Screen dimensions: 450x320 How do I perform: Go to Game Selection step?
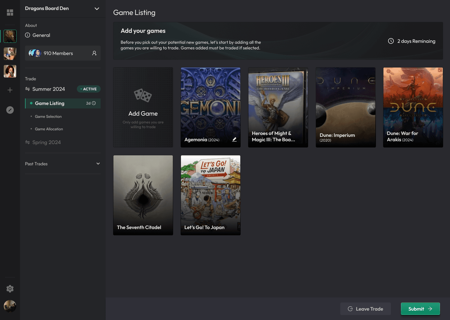[x=48, y=117]
